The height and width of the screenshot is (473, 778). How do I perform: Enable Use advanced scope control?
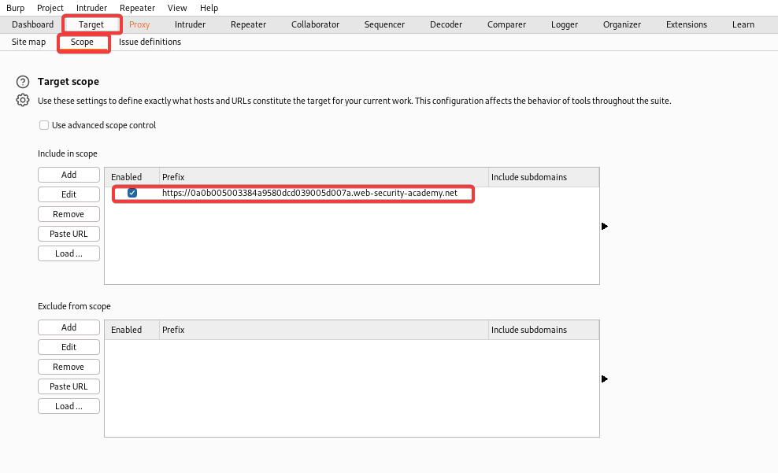coord(44,125)
